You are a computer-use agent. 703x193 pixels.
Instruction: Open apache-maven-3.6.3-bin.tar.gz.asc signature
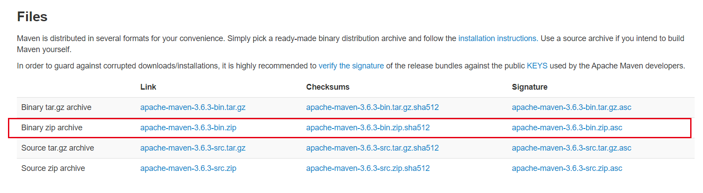pyautogui.click(x=572, y=107)
